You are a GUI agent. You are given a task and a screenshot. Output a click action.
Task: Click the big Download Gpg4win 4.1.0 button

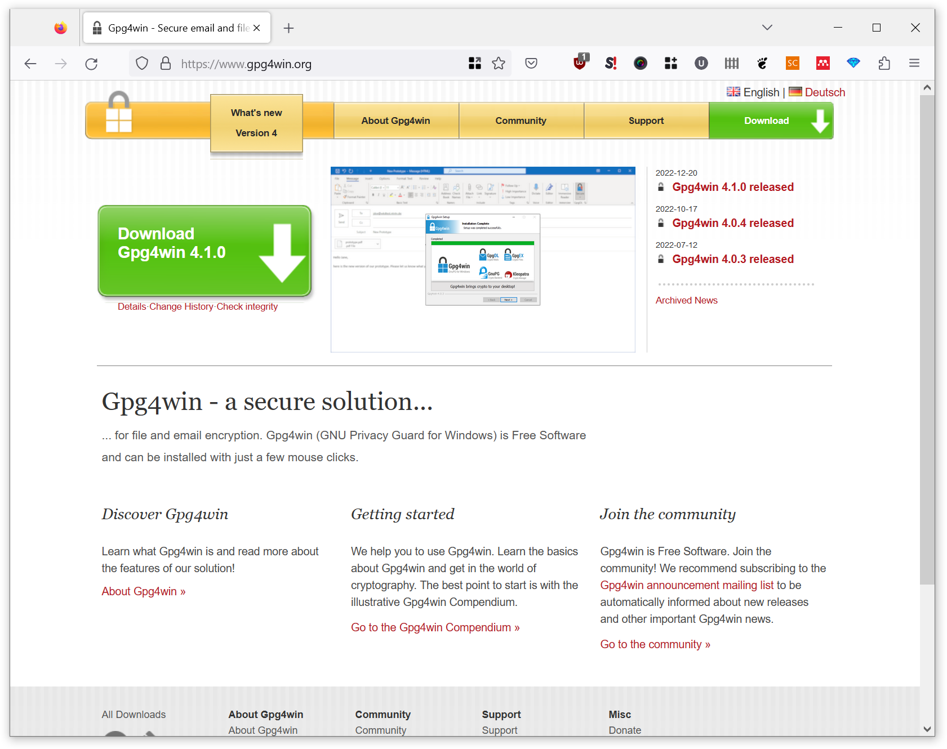(x=204, y=251)
